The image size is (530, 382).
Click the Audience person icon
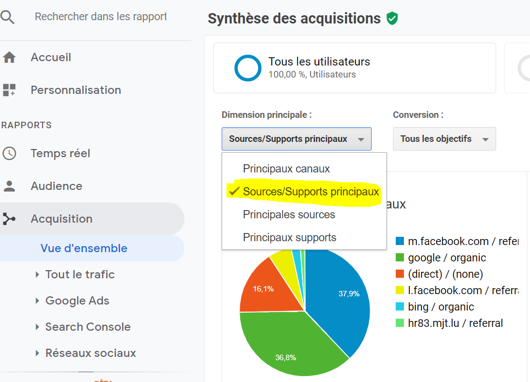[x=9, y=186]
